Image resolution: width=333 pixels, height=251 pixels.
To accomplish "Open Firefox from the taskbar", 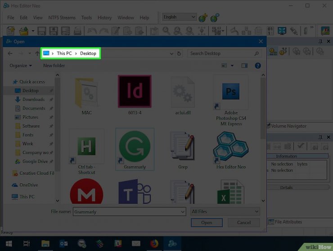I will (154, 244).
